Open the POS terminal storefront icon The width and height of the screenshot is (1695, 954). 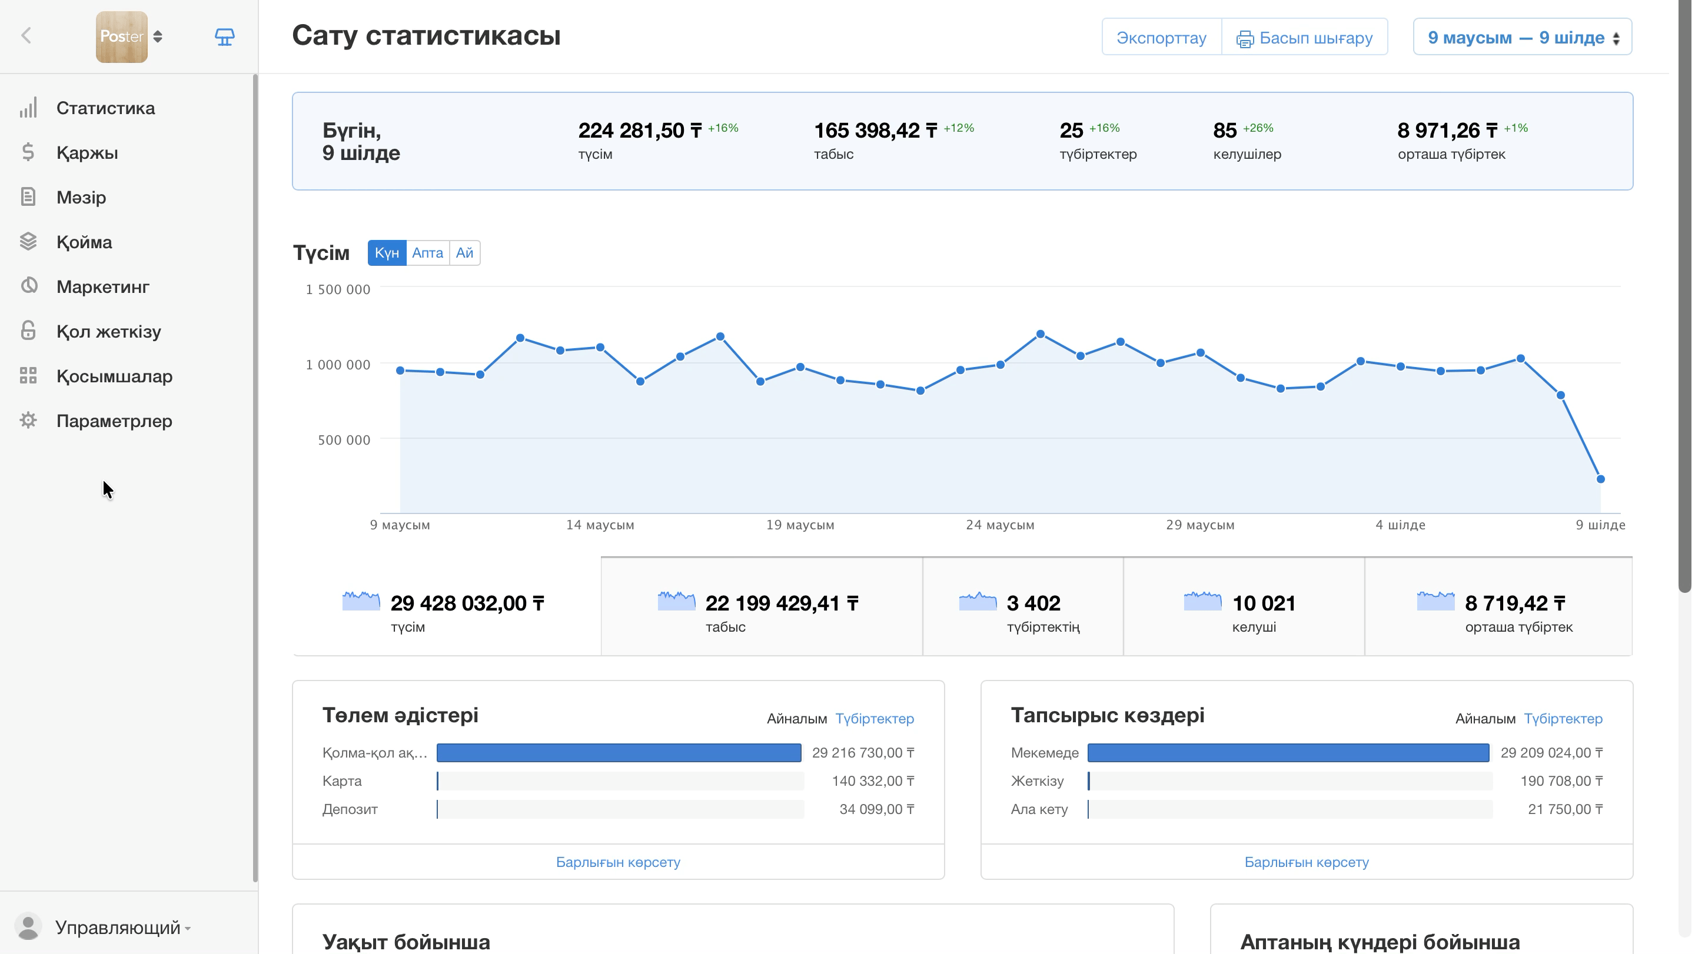tap(224, 37)
